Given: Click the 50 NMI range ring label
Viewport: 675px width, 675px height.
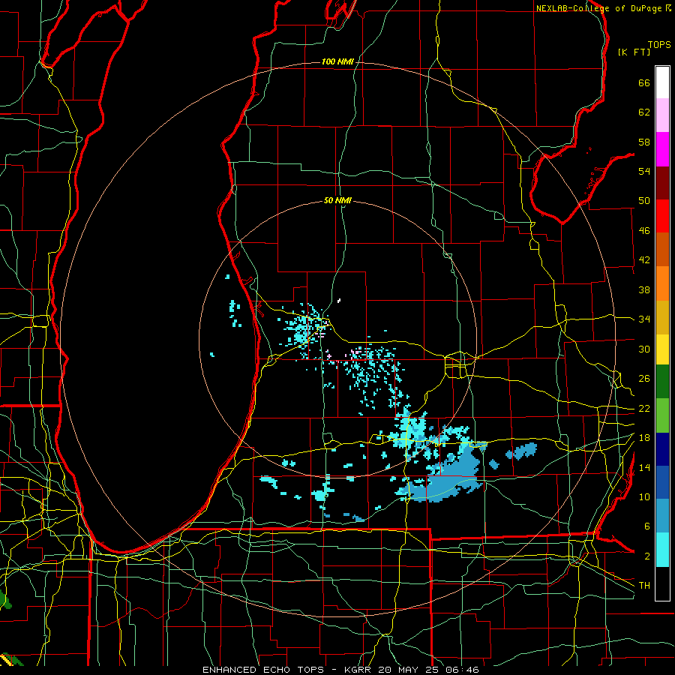Looking at the screenshot, I should click(337, 200).
